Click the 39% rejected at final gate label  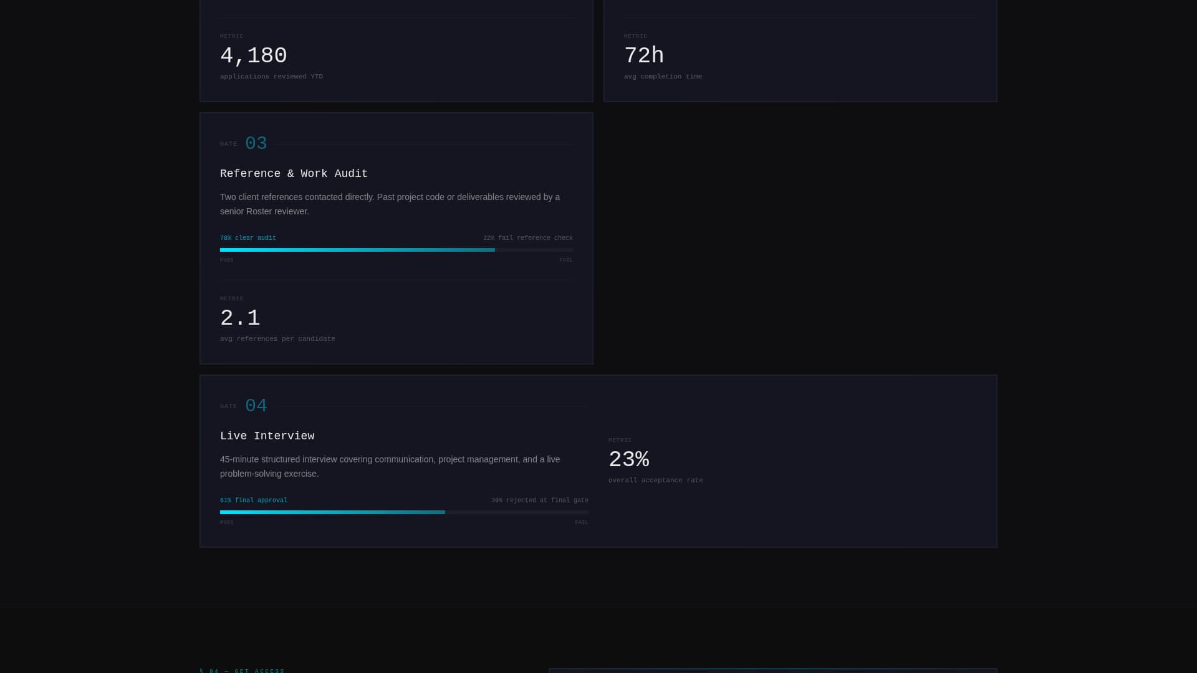(540, 500)
